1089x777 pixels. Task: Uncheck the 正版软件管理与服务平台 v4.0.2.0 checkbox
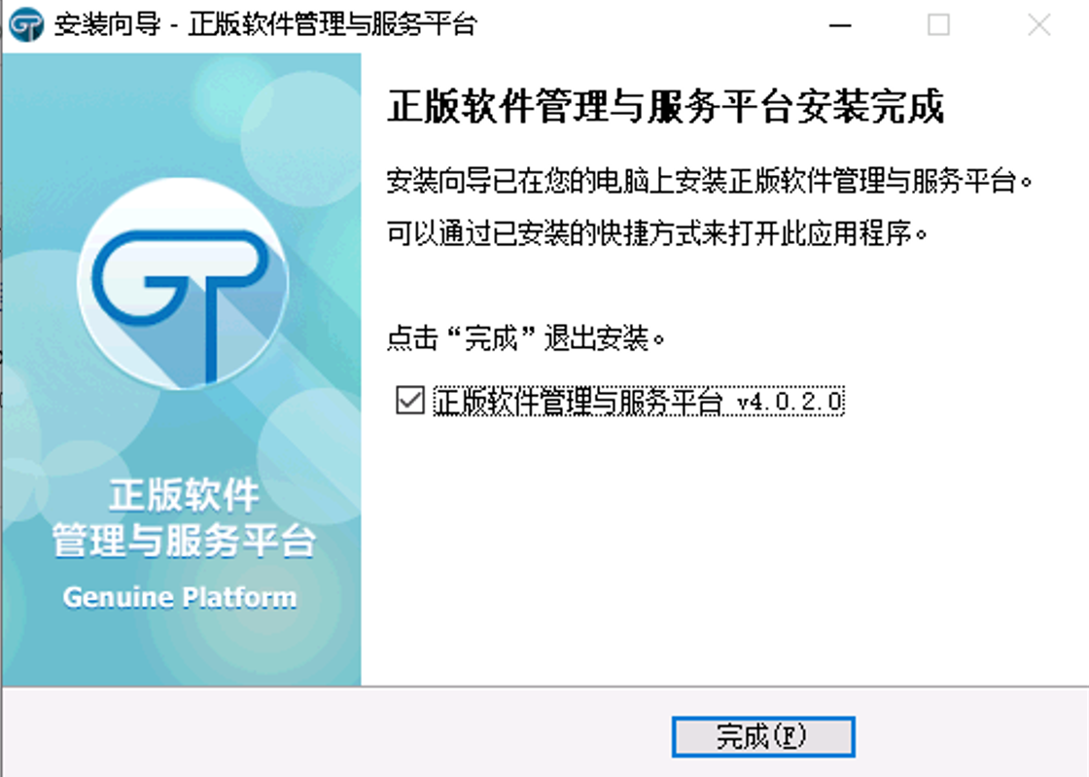(x=410, y=401)
